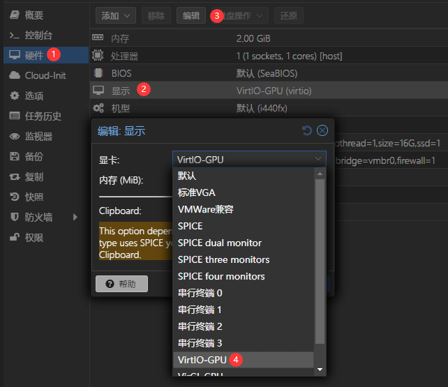
Task: Open the 快照 snapshots section
Action: tap(33, 197)
